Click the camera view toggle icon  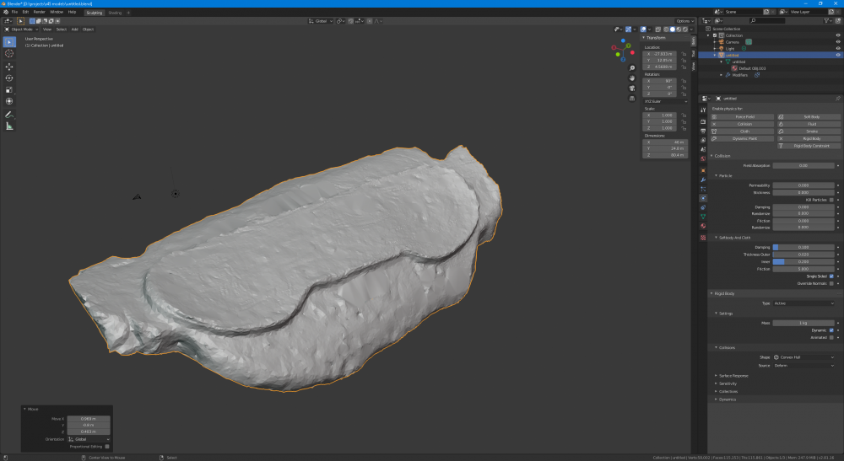[x=632, y=88]
